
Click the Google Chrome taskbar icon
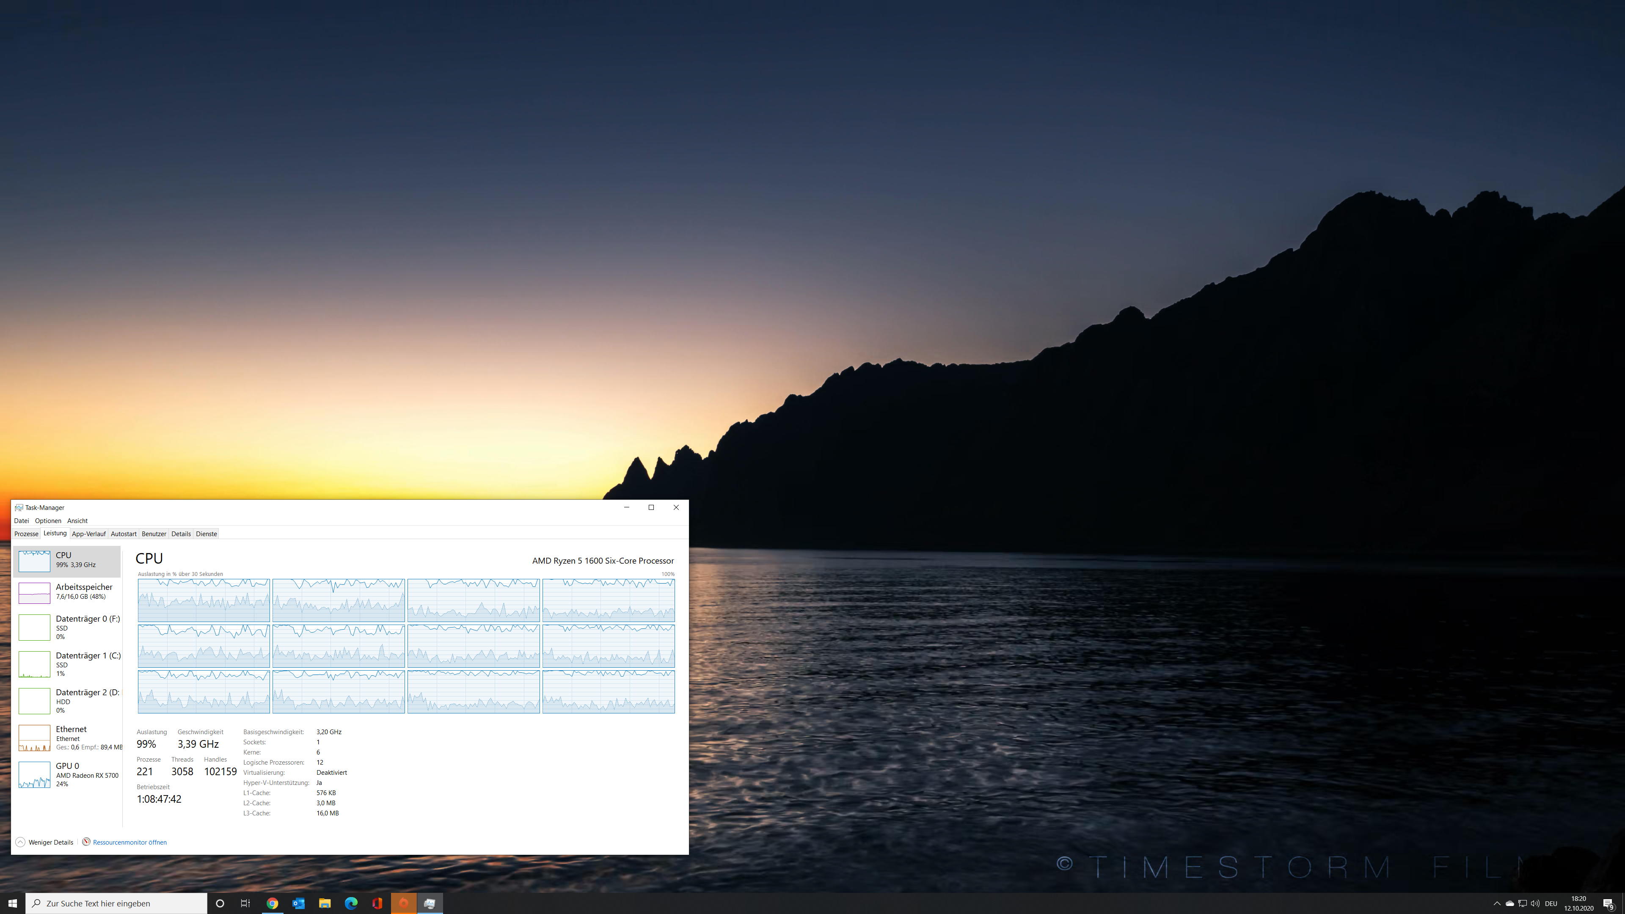272,903
